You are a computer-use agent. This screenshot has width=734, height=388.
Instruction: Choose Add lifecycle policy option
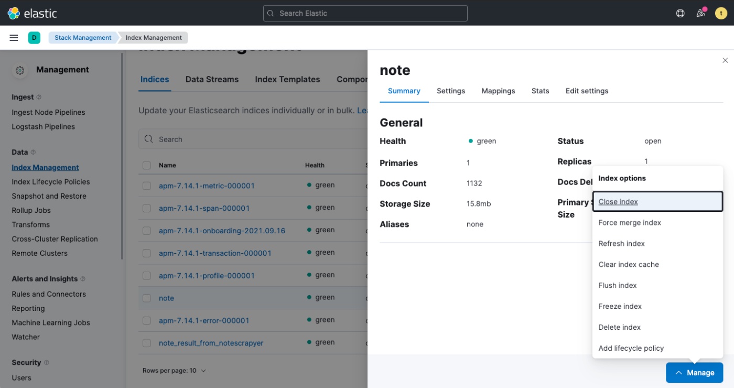tap(657, 349)
